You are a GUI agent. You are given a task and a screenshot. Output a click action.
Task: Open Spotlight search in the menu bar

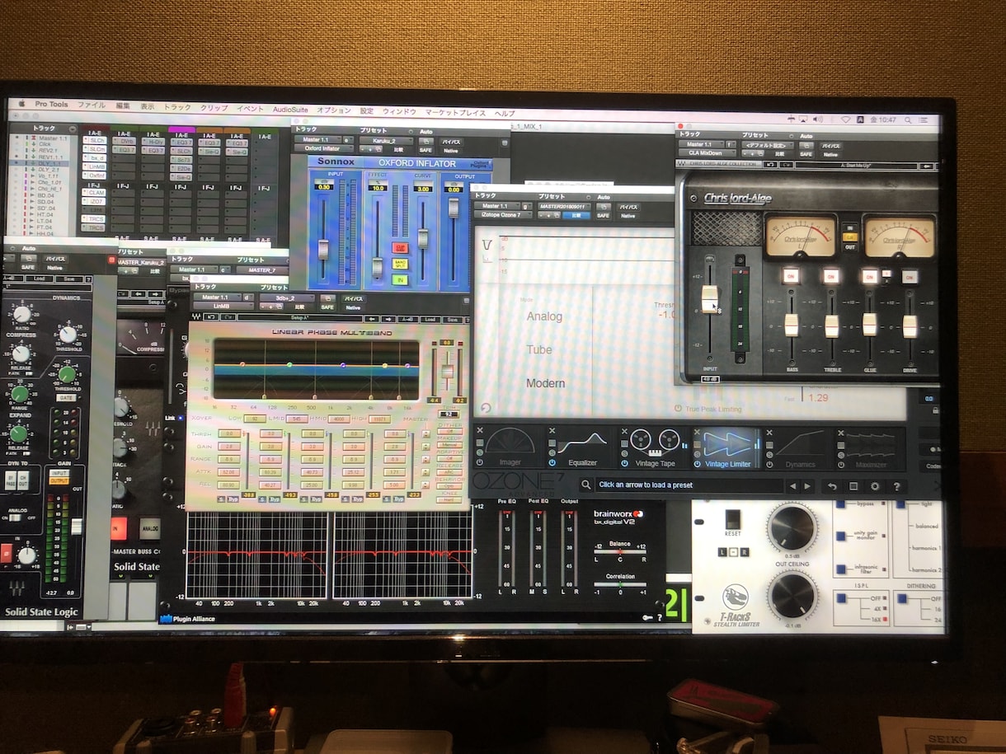pyautogui.click(x=910, y=119)
